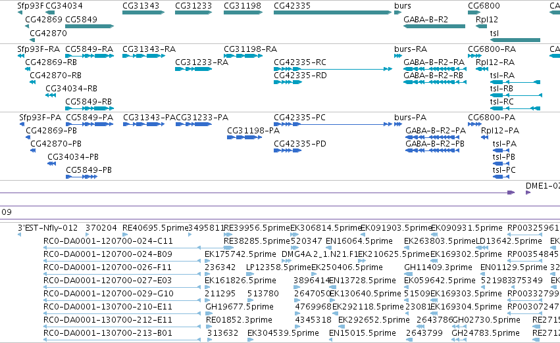Click the tsl-PC protein label
This screenshot has width=560, height=343.
point(504,170)
